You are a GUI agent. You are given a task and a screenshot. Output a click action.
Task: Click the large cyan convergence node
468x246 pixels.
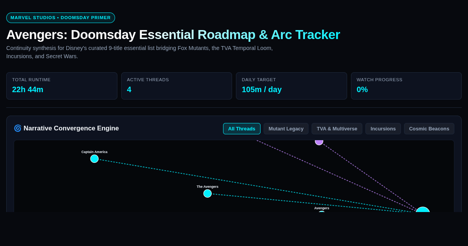click(423, 210)
